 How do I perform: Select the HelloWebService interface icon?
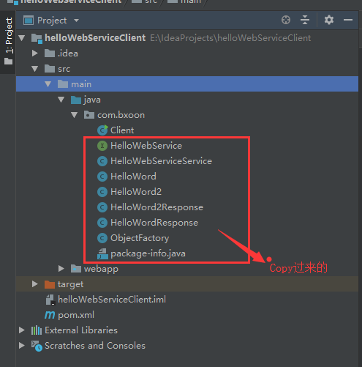pos(102,146)
